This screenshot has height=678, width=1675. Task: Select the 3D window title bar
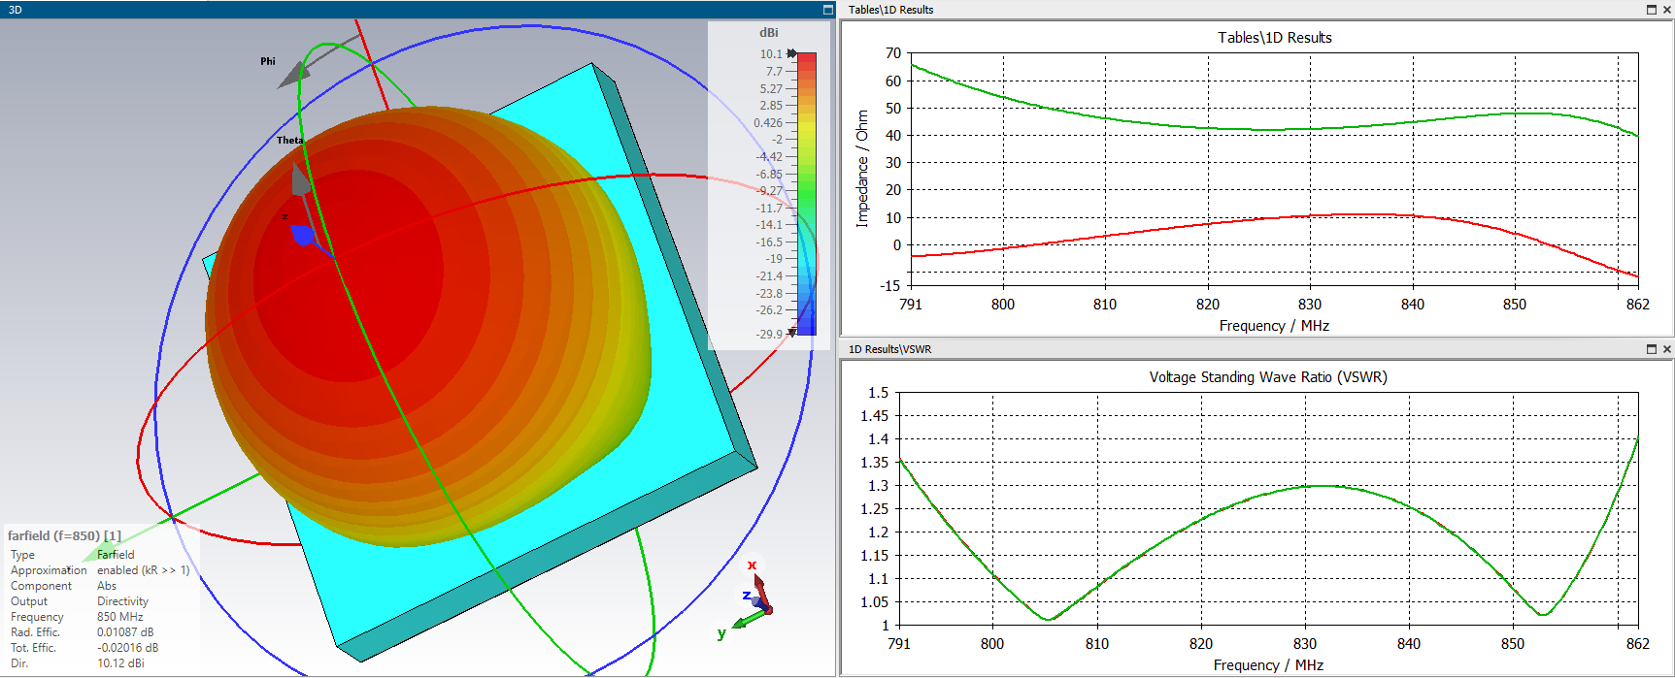[x=418, y=9]
